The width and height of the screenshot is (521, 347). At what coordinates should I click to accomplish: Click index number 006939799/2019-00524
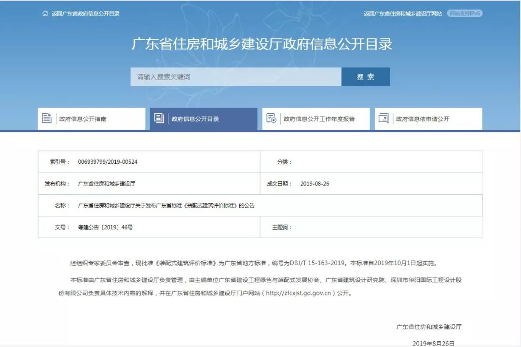point(108,162)
